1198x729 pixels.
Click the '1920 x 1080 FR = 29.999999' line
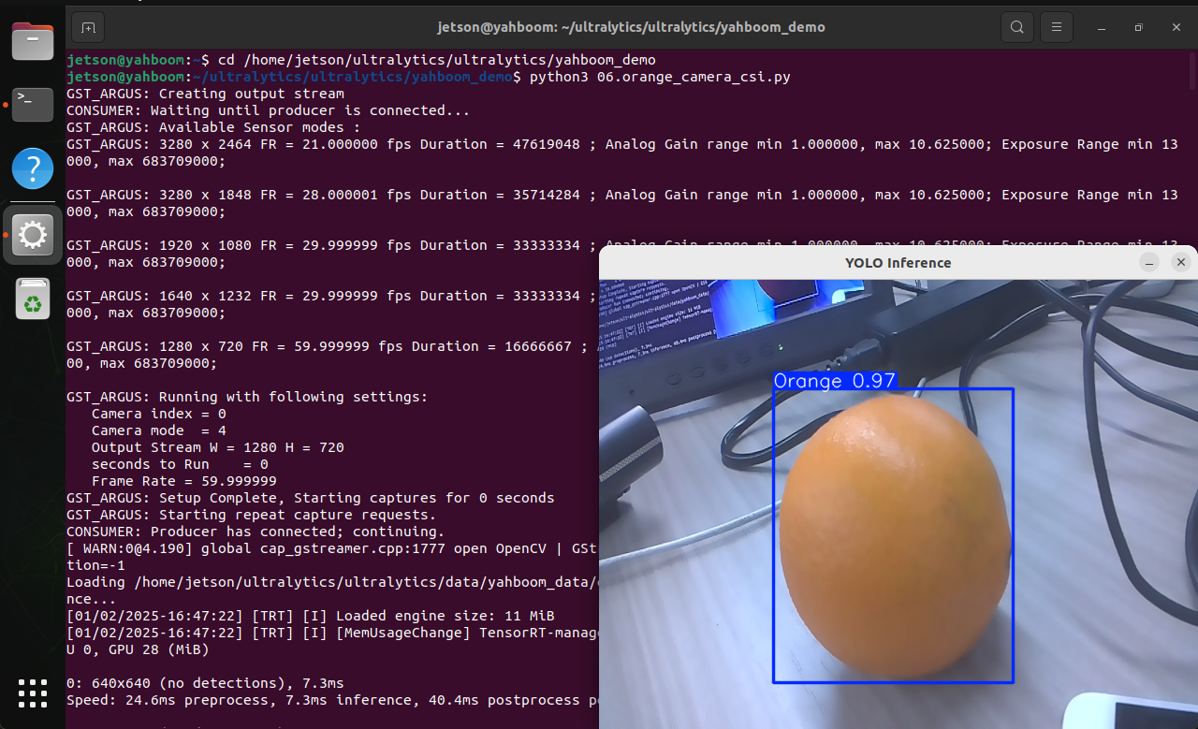click(x=332, y=254)
